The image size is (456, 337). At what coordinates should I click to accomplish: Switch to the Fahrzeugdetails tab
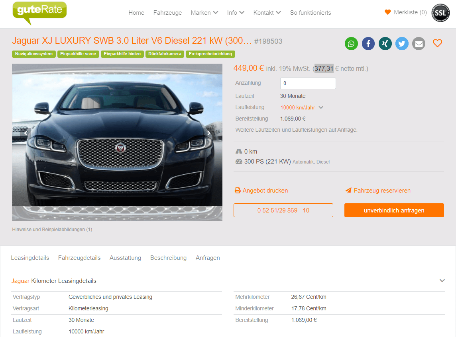coord(79,258)
